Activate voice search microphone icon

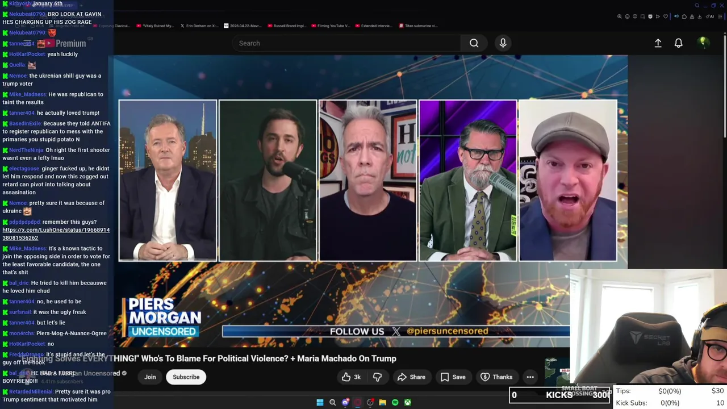[x=503, y=43]
